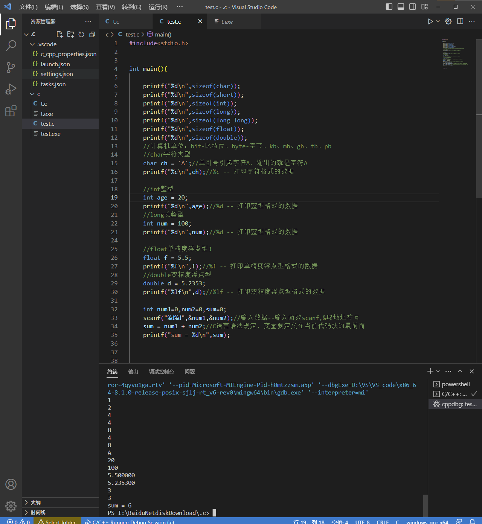The height and width of the screenshot is (524, 482).
Task: Open launch.json in the explorer
Action: [60, 64]
